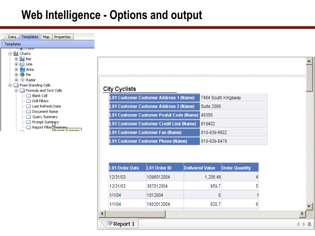Select the Query Summary template
This screenshot has width=315, height=236.
point(45,117)
